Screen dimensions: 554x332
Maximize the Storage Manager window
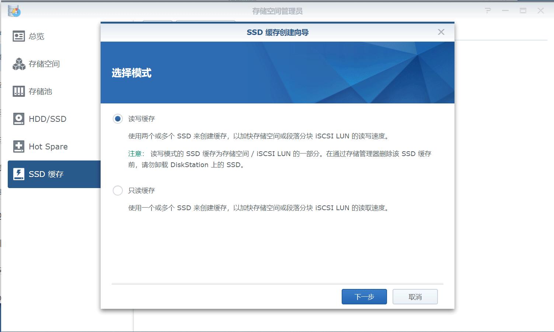click(x=522, y=11)
